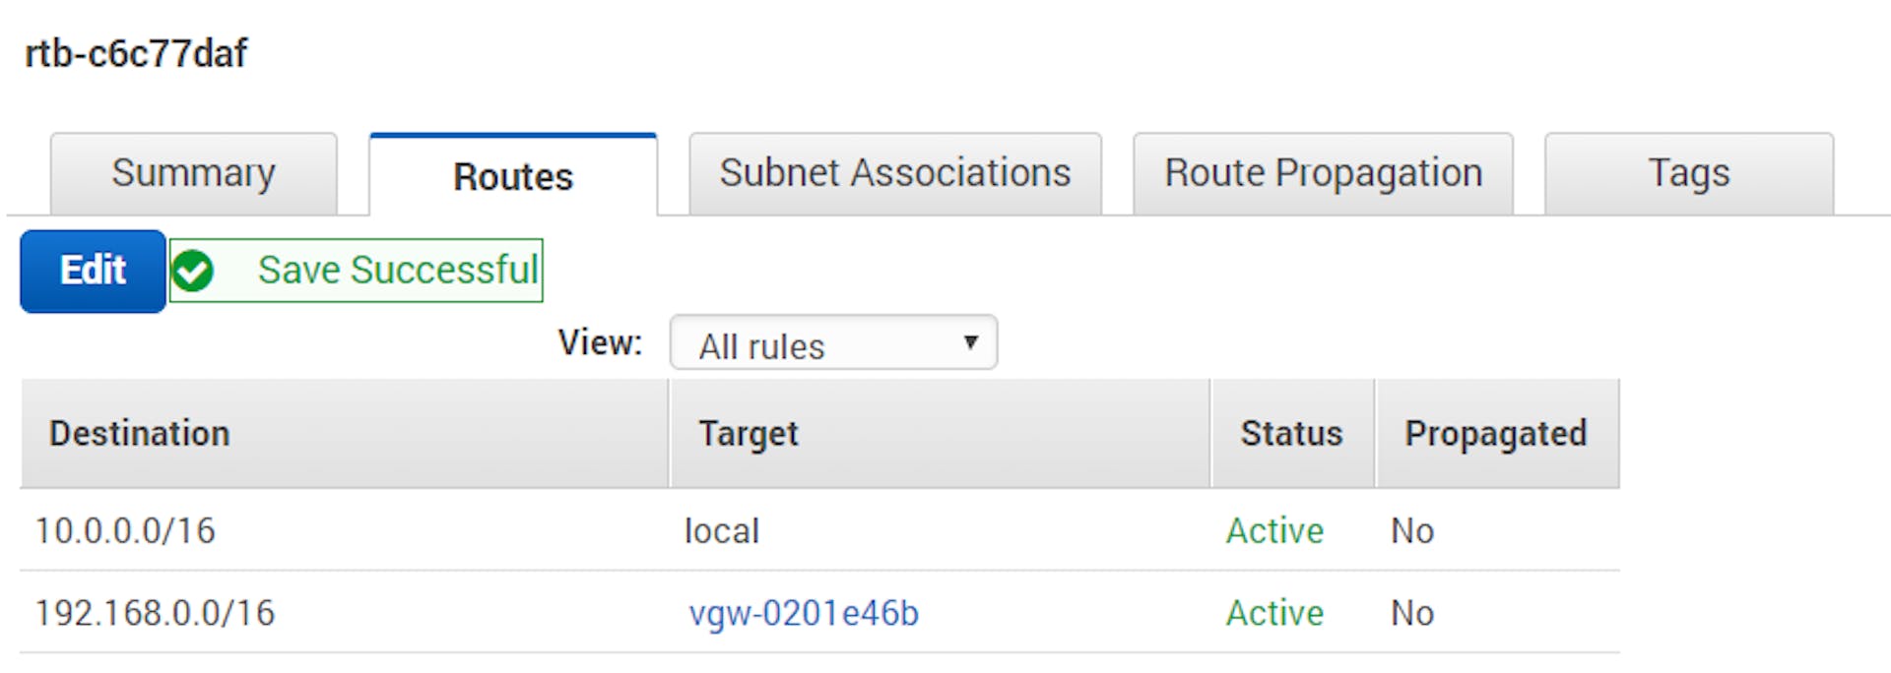Switch to the Summary tab
Image resolution: width=1891 pixels, height=673 pixels.
tap(193, 174)
